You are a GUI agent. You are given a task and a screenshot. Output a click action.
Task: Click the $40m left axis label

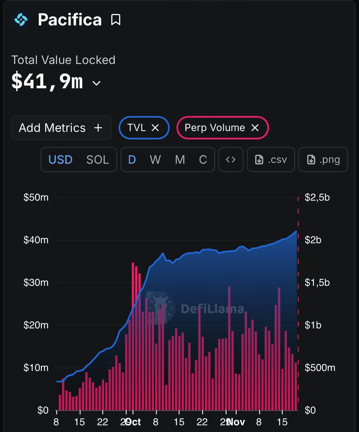pyautogui.click(x=36, y=240)
